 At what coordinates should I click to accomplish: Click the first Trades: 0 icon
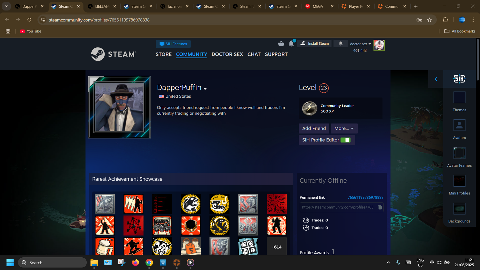coord(306,220)
